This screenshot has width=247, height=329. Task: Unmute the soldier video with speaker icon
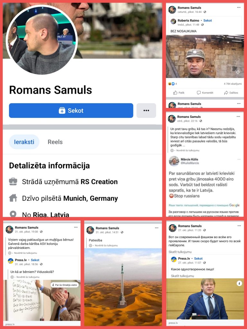238,72
